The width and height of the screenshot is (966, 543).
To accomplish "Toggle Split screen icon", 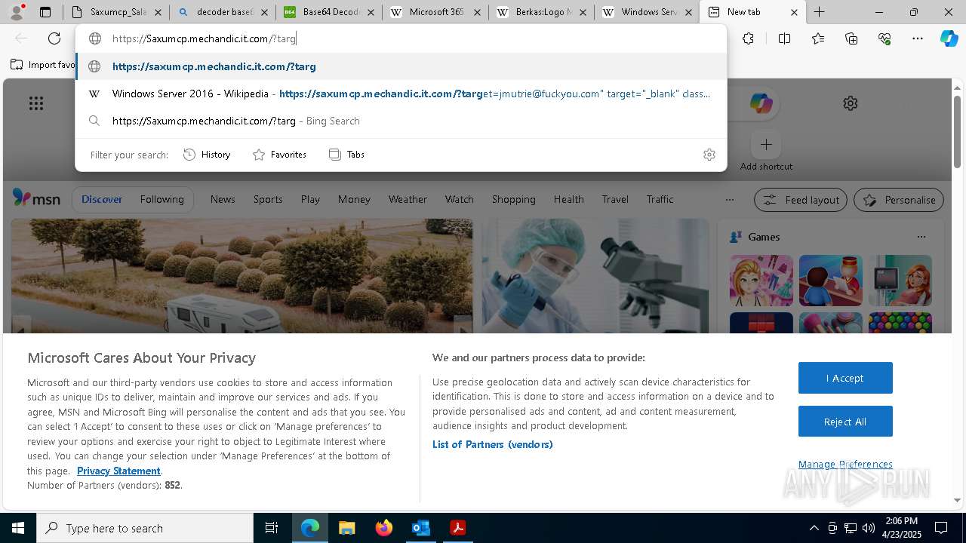I will pos(784,38).
